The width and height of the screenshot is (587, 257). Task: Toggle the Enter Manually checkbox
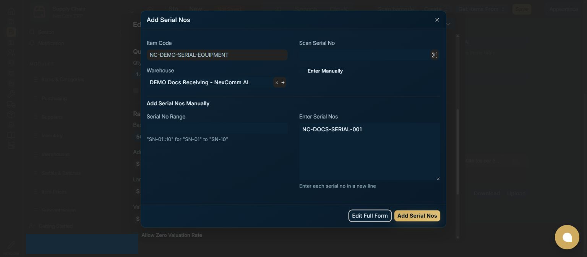click(302, 71)
